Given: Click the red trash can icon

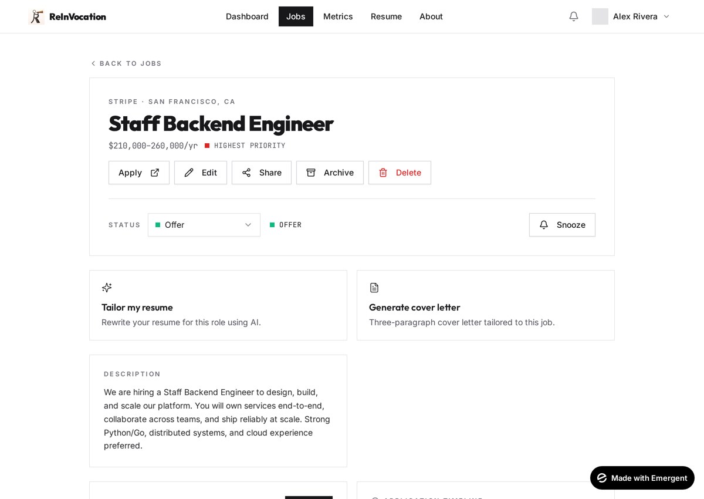Looking at the screenshot, I should tap(383, 173).
